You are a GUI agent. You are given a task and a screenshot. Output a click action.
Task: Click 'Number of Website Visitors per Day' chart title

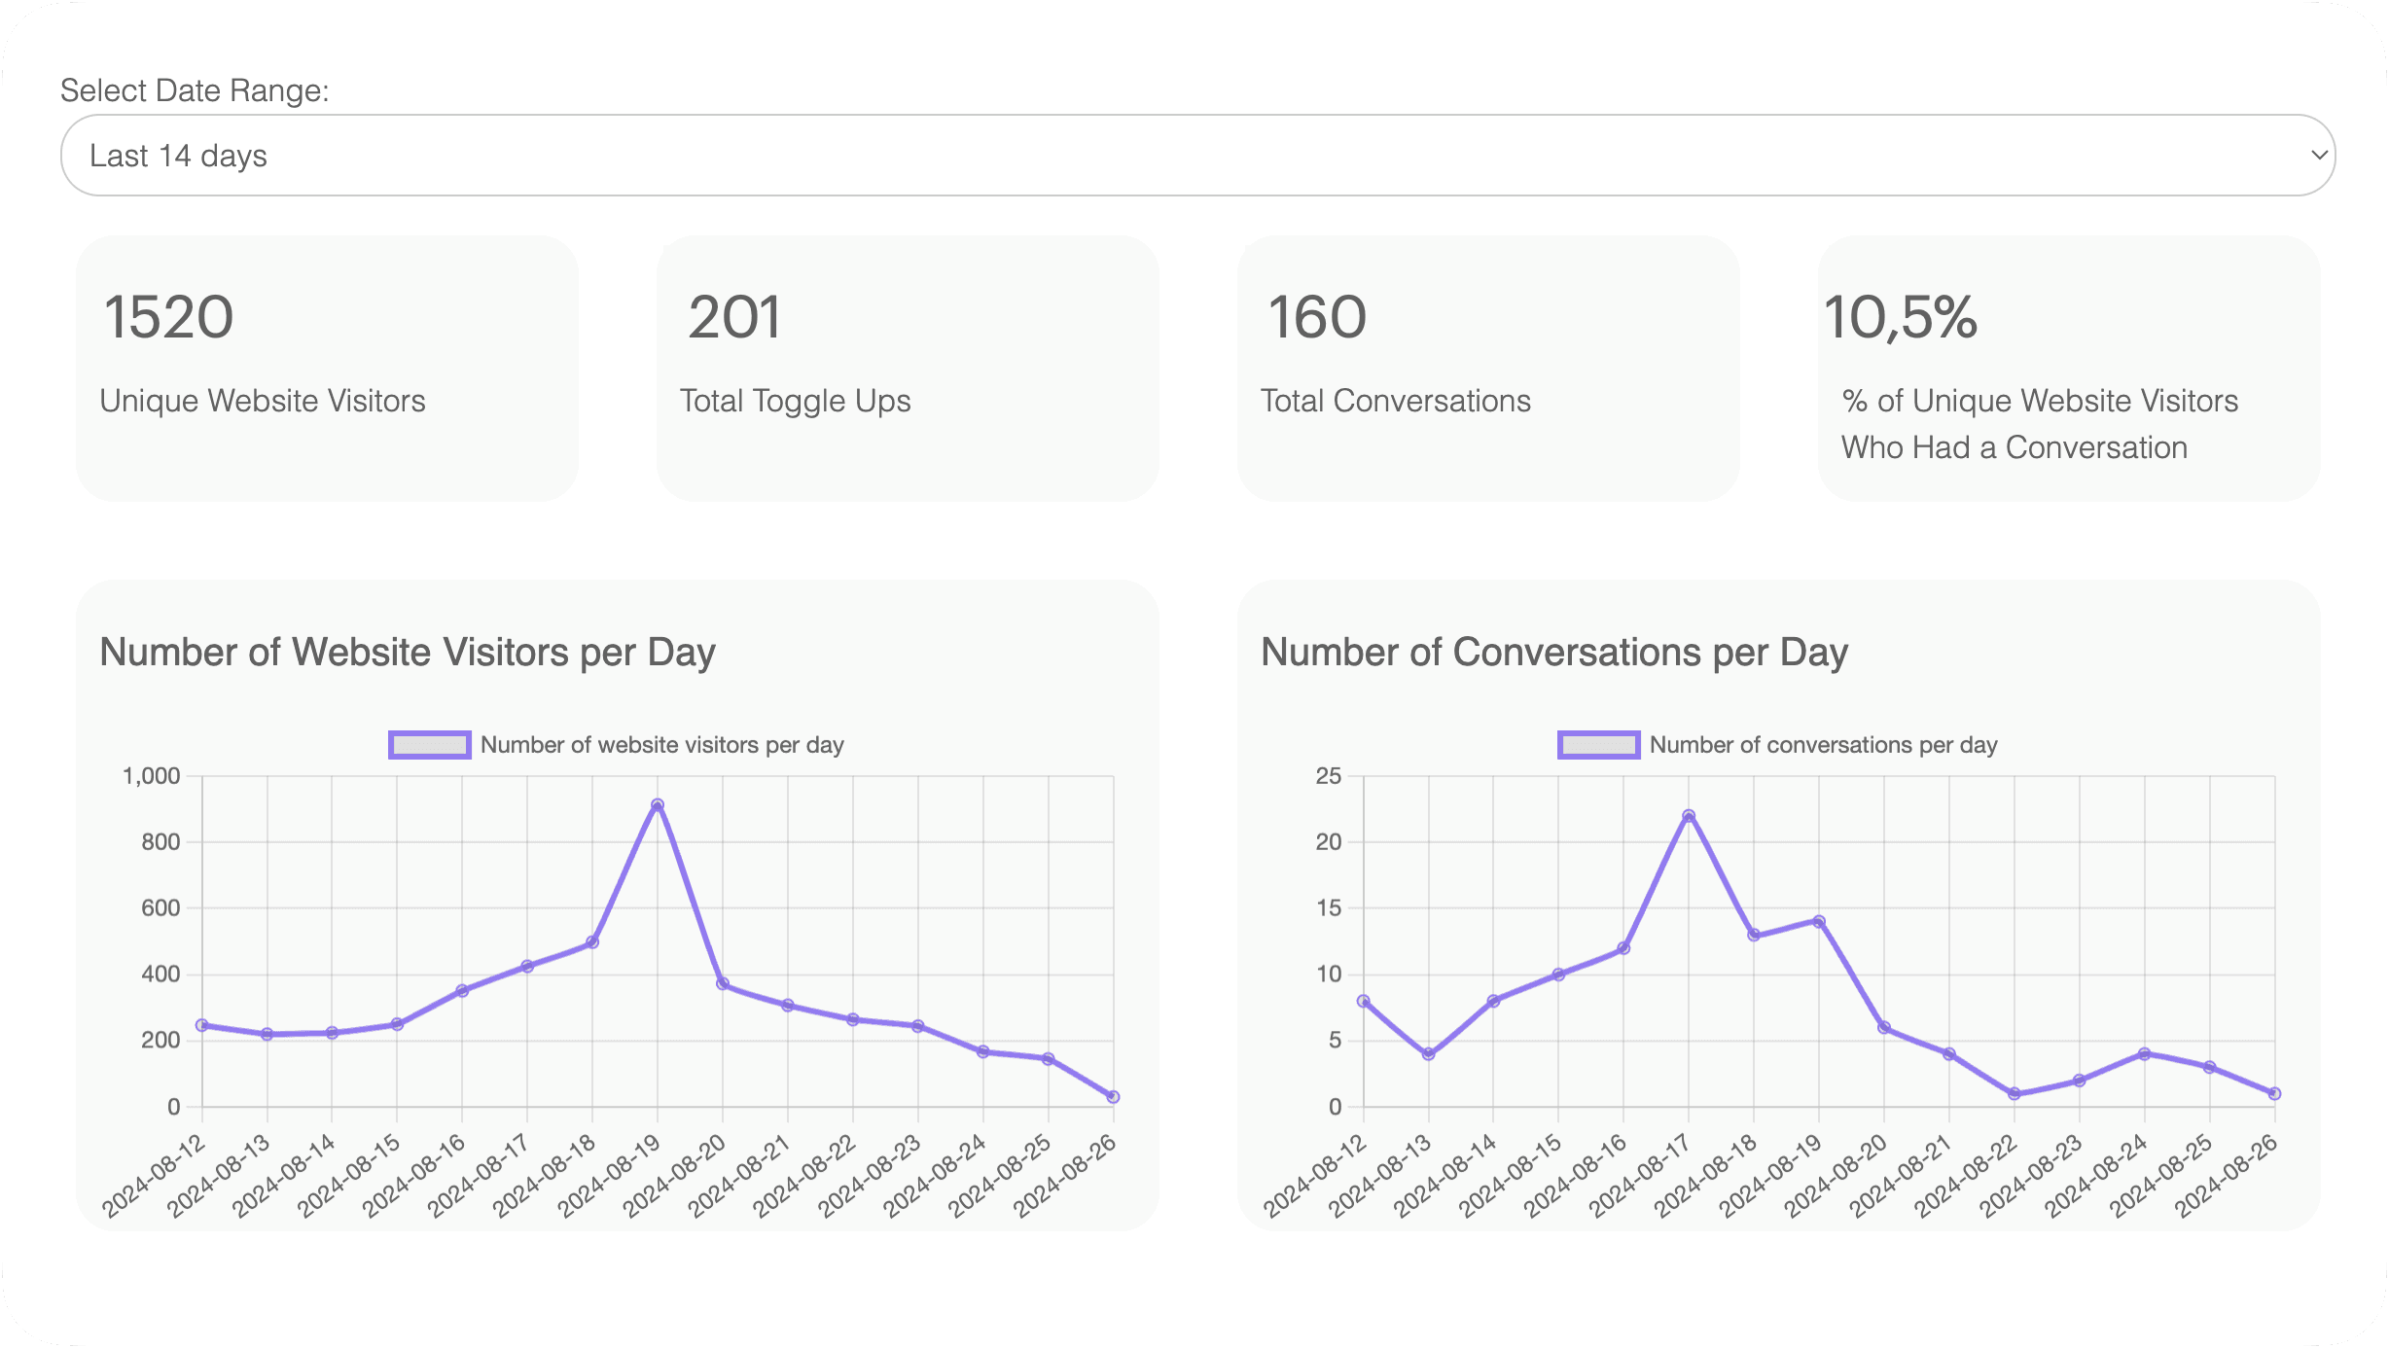408,653
